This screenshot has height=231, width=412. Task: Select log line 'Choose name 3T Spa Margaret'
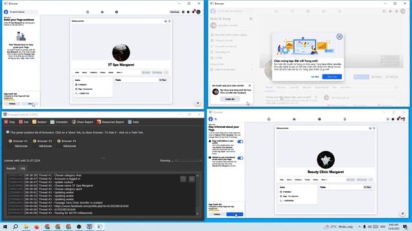pos(50,185)
